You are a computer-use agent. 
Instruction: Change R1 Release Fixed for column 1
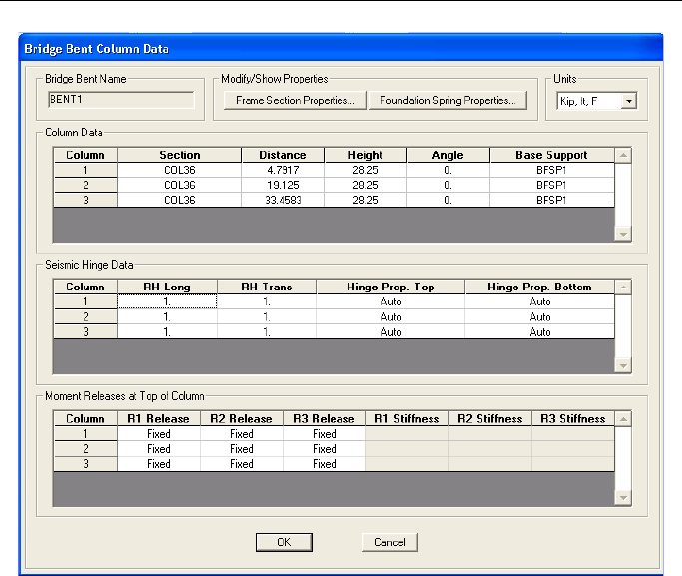pyautogui.click(x=159, y=434)
